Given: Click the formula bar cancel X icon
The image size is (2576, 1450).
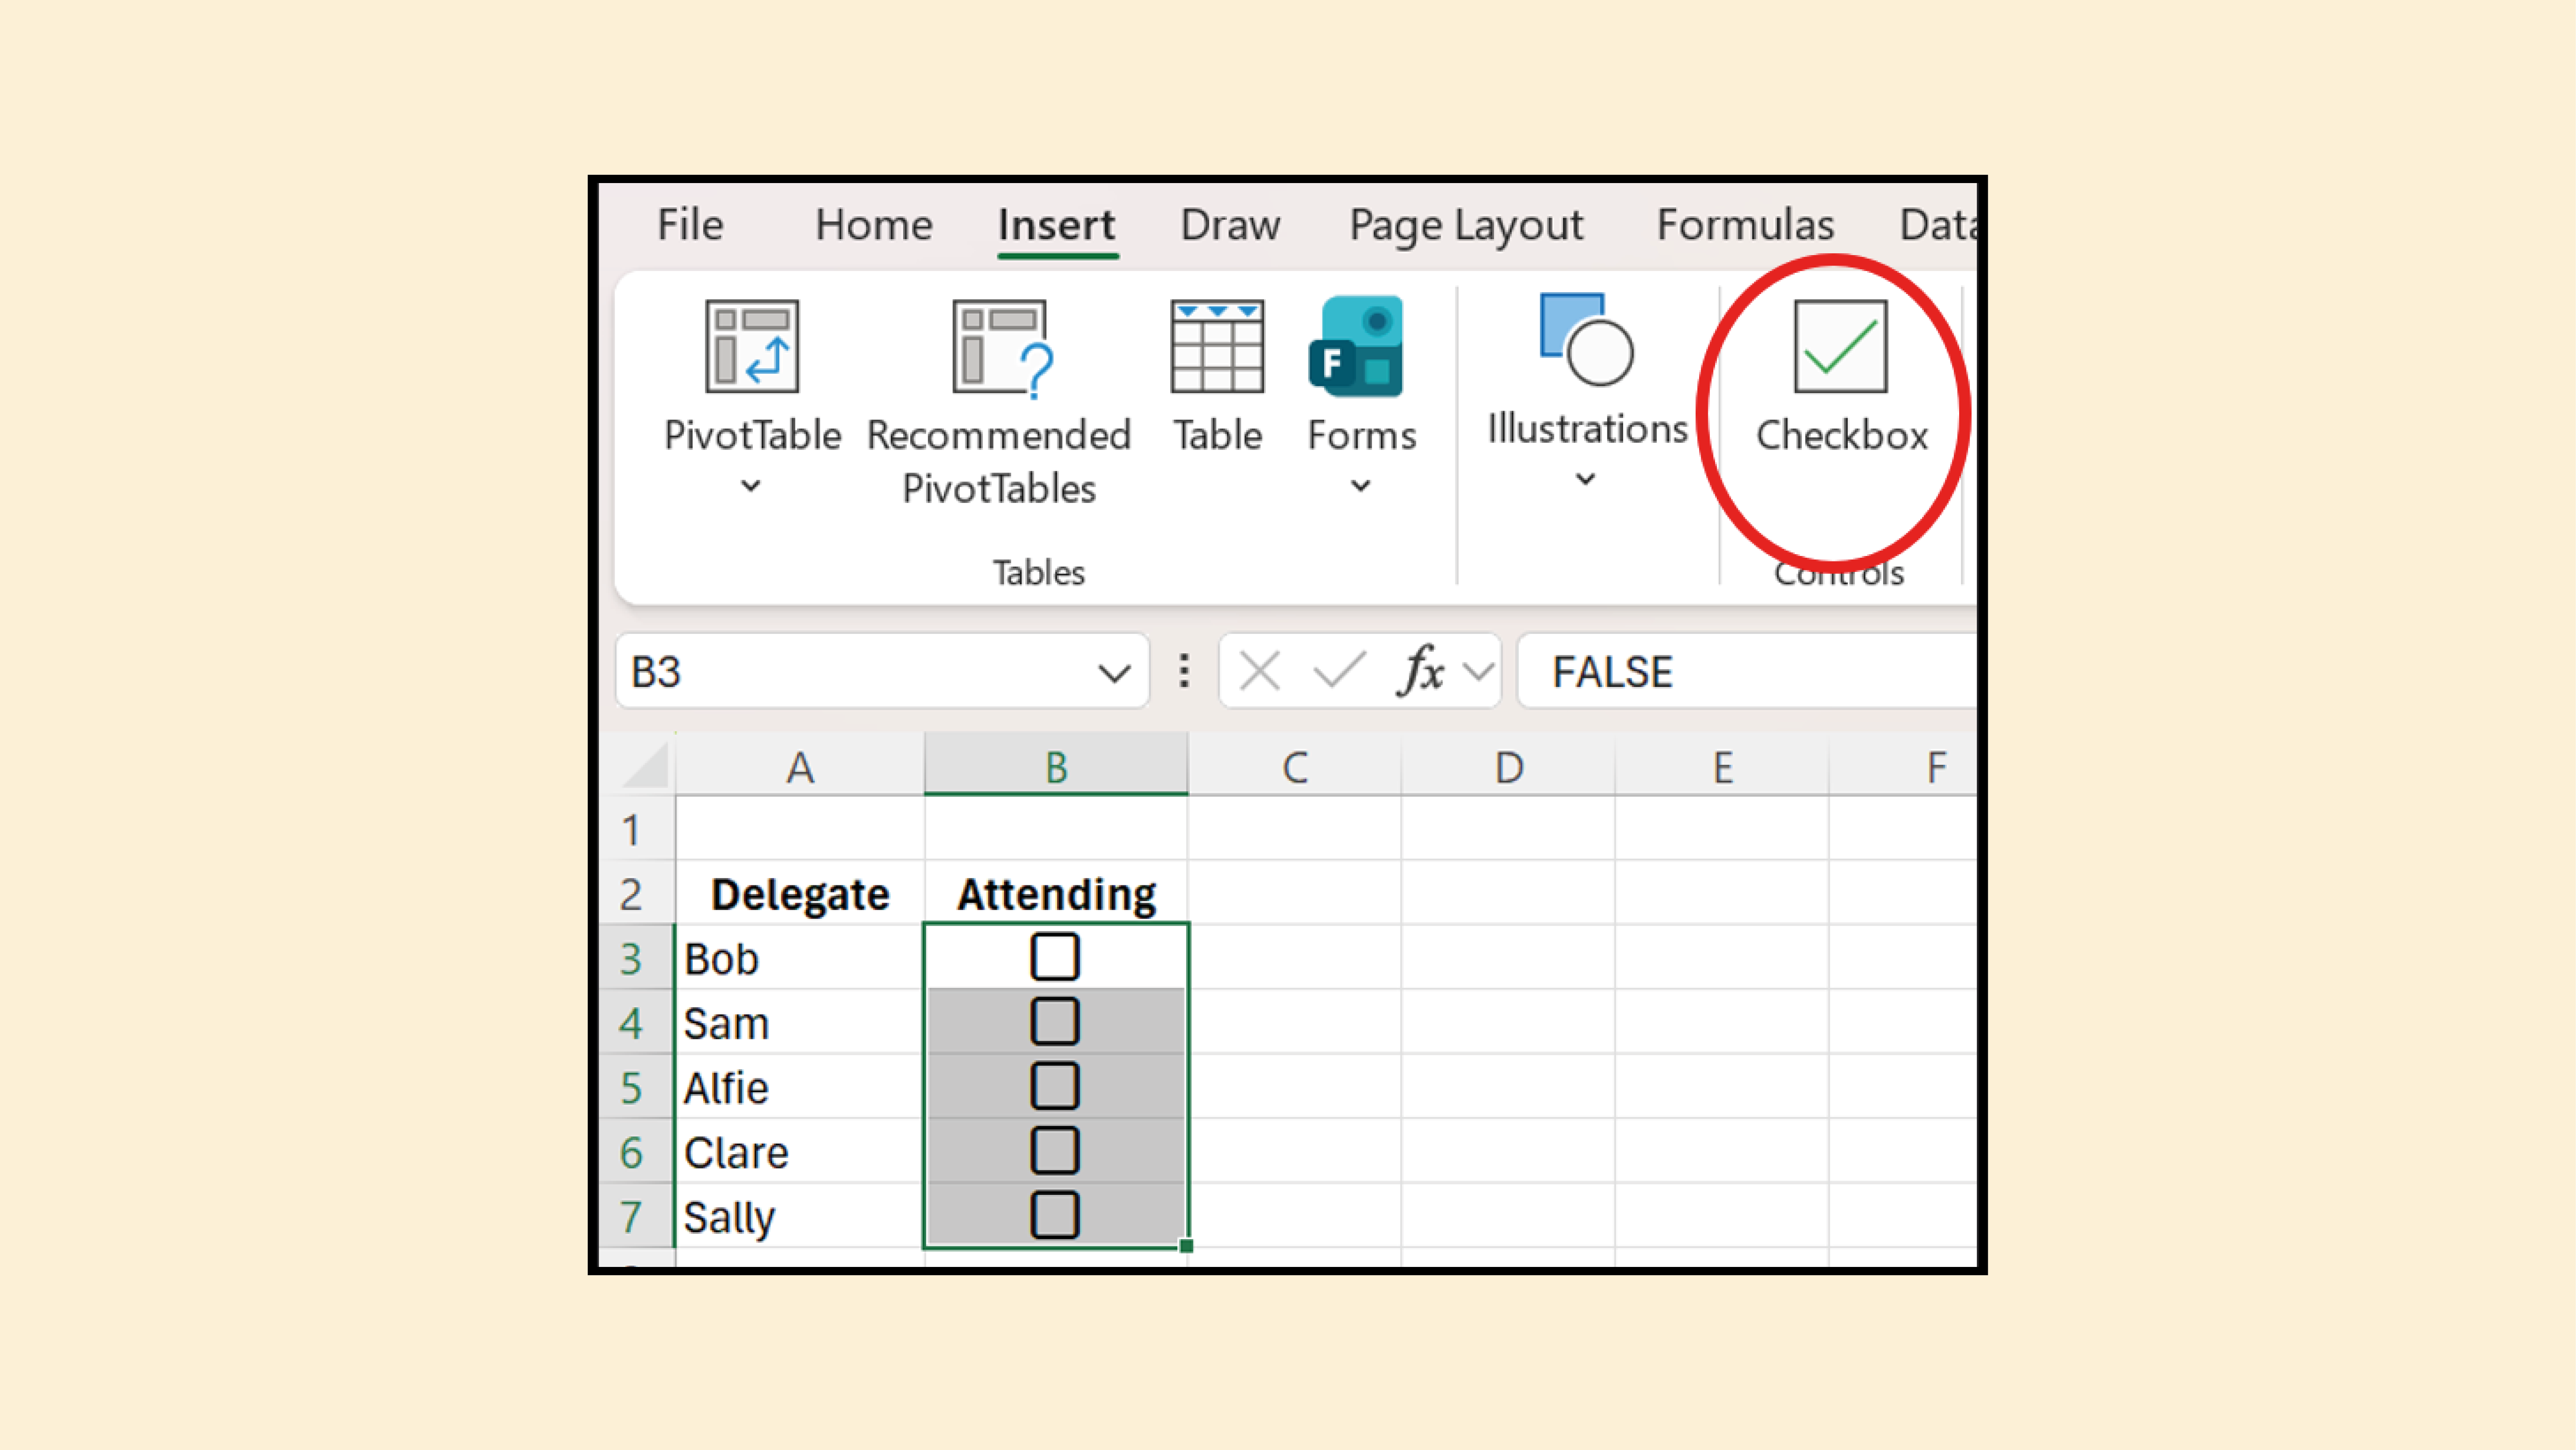Looking at the screenshot, I should (1259, 671).
